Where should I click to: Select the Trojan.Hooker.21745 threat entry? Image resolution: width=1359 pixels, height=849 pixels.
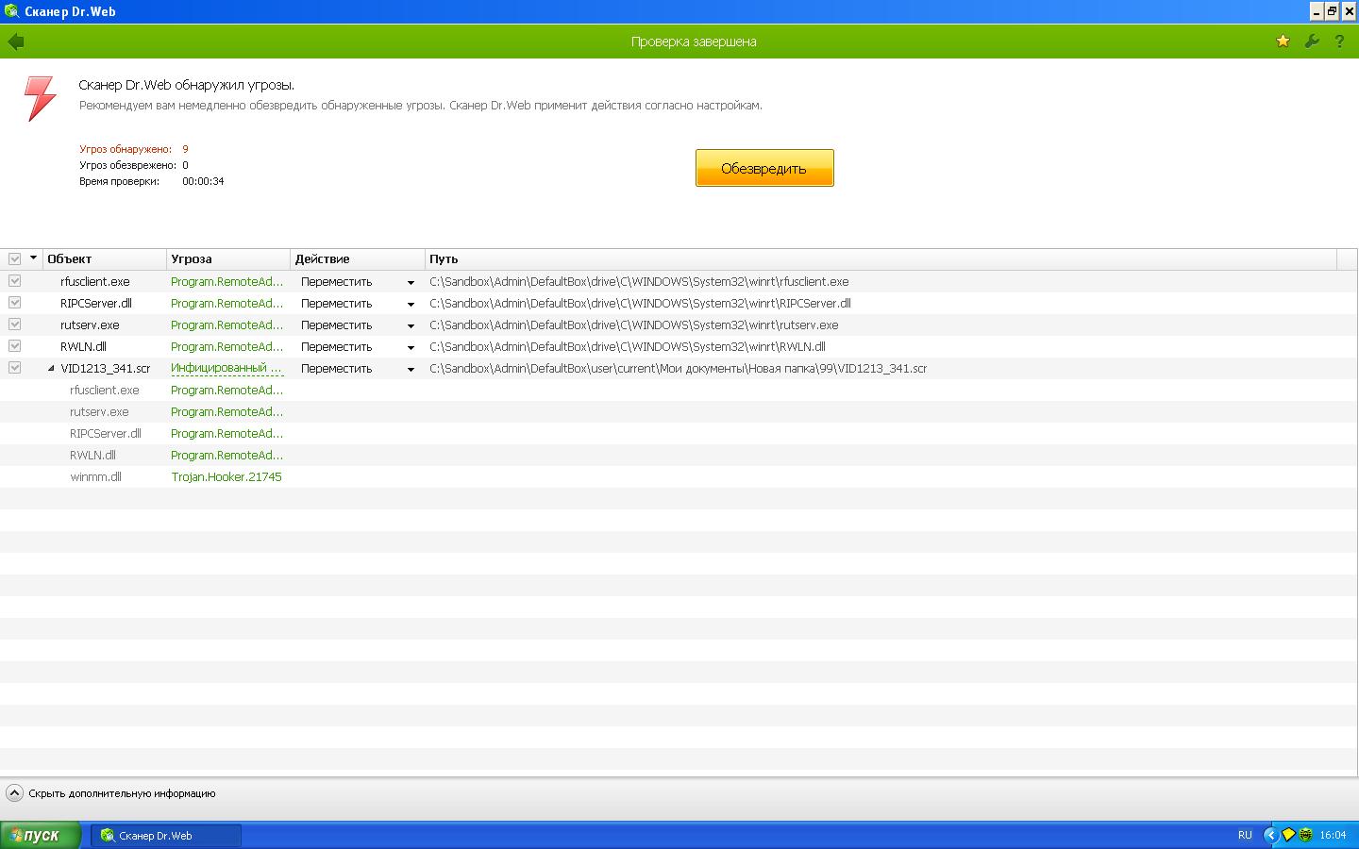point(226,477)
